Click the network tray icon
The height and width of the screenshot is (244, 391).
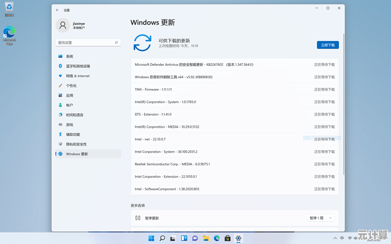coord(350,238)
